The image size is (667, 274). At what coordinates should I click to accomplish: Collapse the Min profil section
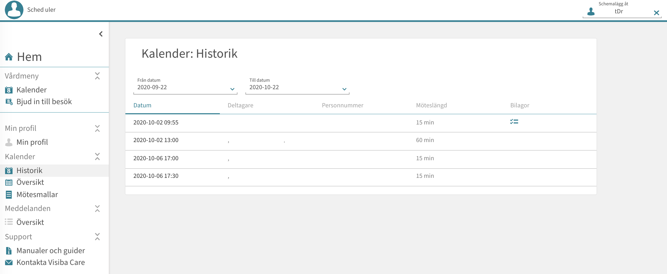coord(97,128)
